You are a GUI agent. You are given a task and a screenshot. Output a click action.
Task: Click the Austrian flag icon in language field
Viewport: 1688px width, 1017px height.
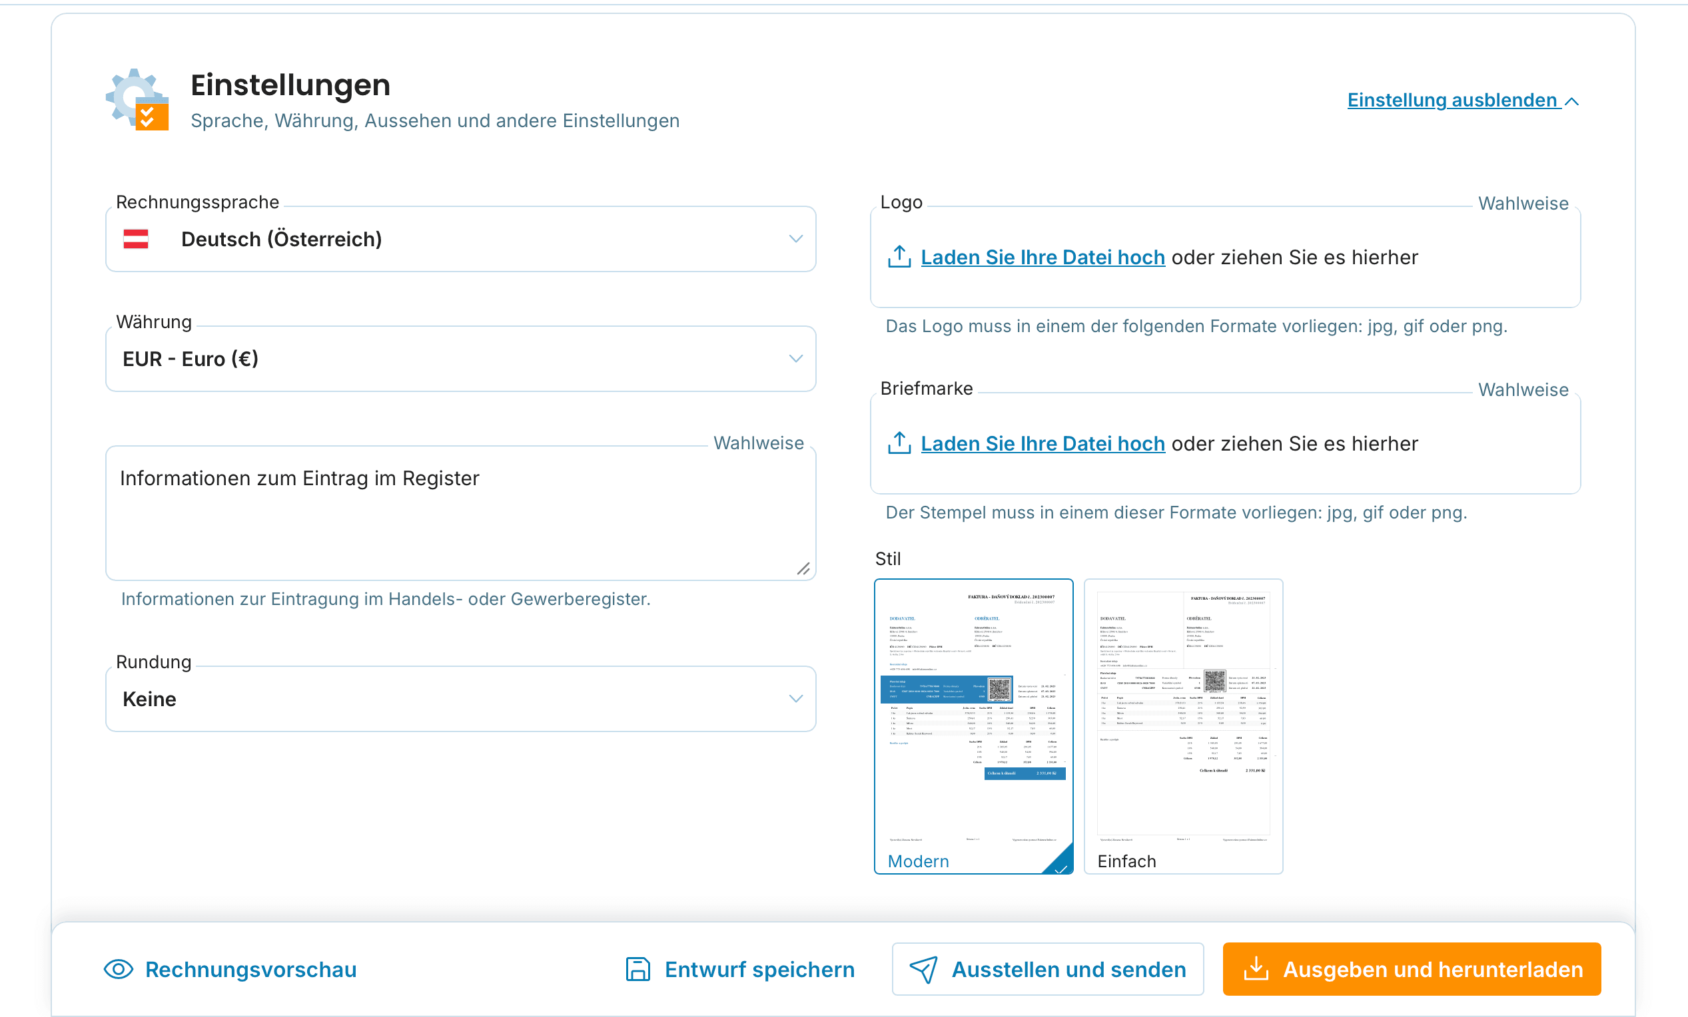(136, 239)
